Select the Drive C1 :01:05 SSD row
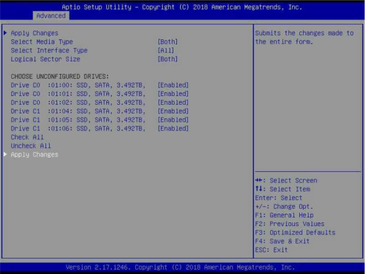 [78, 119]
